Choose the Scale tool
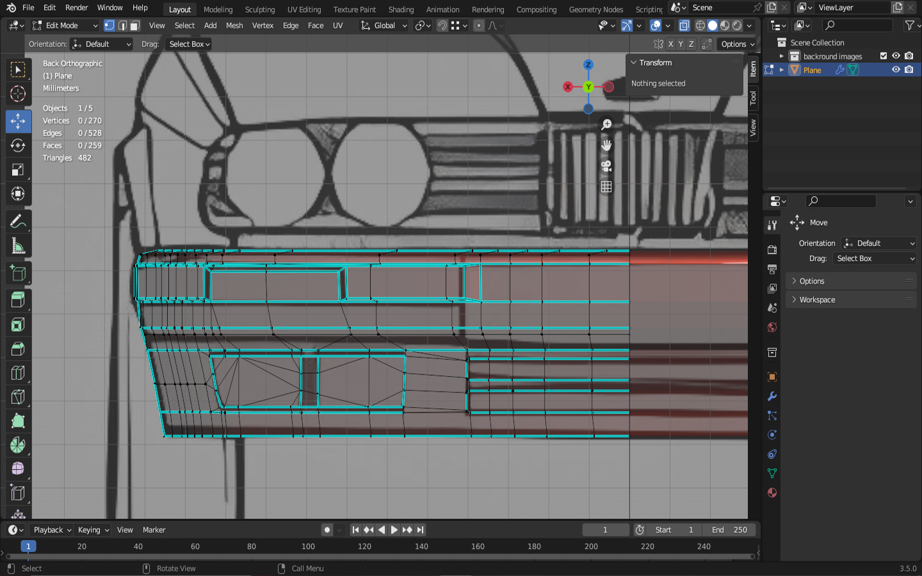Image resolution: width=922 pixels, height=576 pixels. coord(18,170)
